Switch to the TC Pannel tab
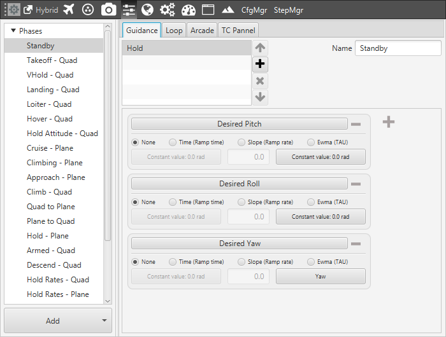 click(238, 30)
